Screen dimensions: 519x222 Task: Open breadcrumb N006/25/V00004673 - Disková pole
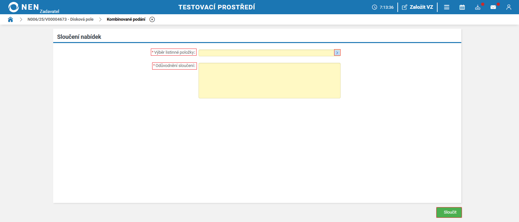(60, 19)
